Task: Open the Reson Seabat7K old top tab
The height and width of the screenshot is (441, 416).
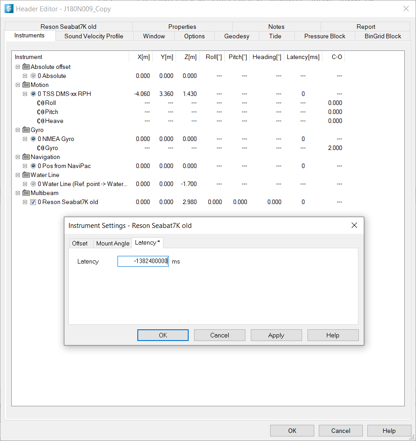Action: pos(68,27)
